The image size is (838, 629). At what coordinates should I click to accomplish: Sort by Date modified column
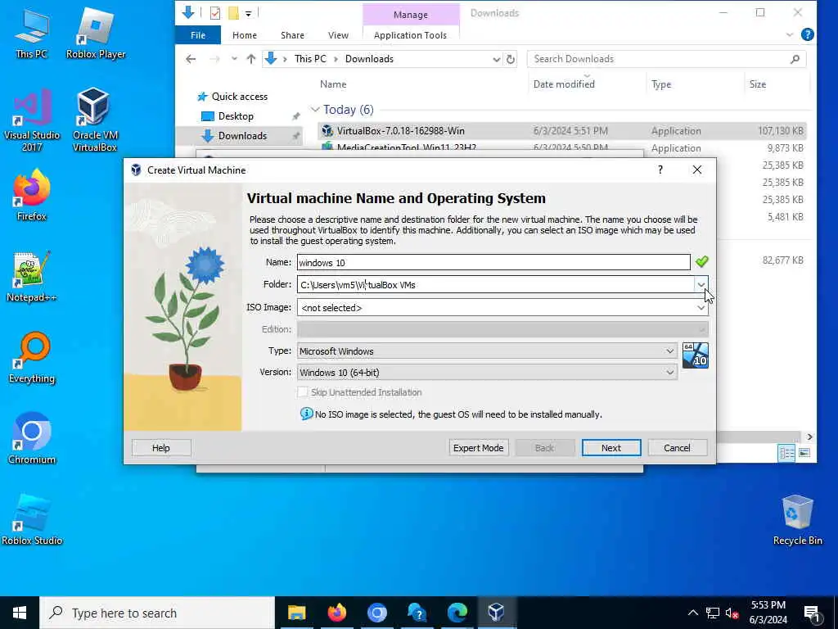click(x=564, y=84)
